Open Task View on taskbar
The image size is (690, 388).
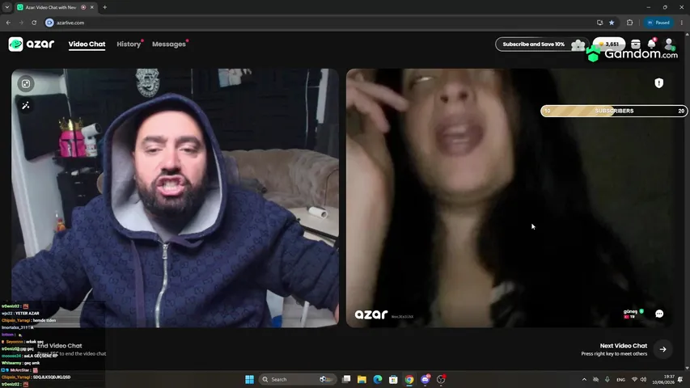coord(346,379)
